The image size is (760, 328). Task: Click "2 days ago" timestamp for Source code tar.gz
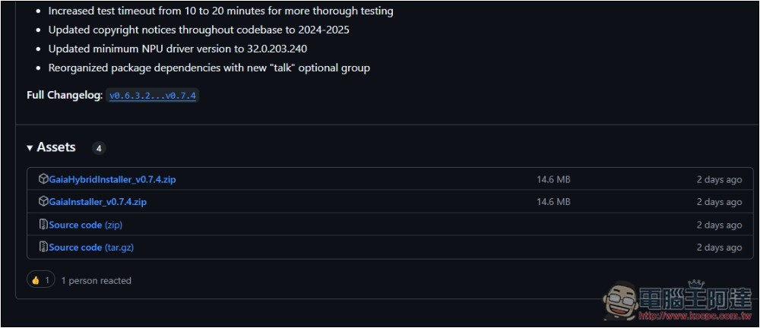pos(719,247)
